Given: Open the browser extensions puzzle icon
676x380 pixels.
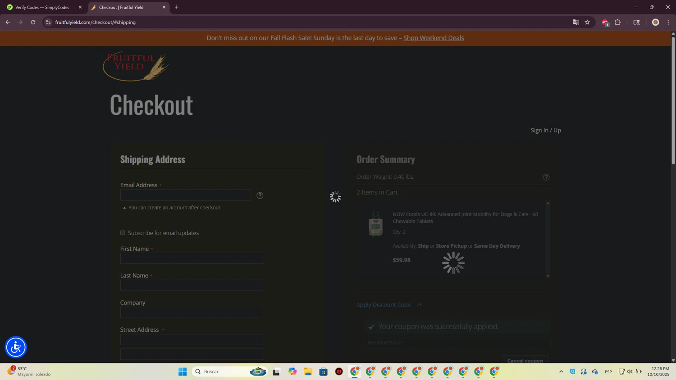Looking at the screenshot, I should (618, 22).
